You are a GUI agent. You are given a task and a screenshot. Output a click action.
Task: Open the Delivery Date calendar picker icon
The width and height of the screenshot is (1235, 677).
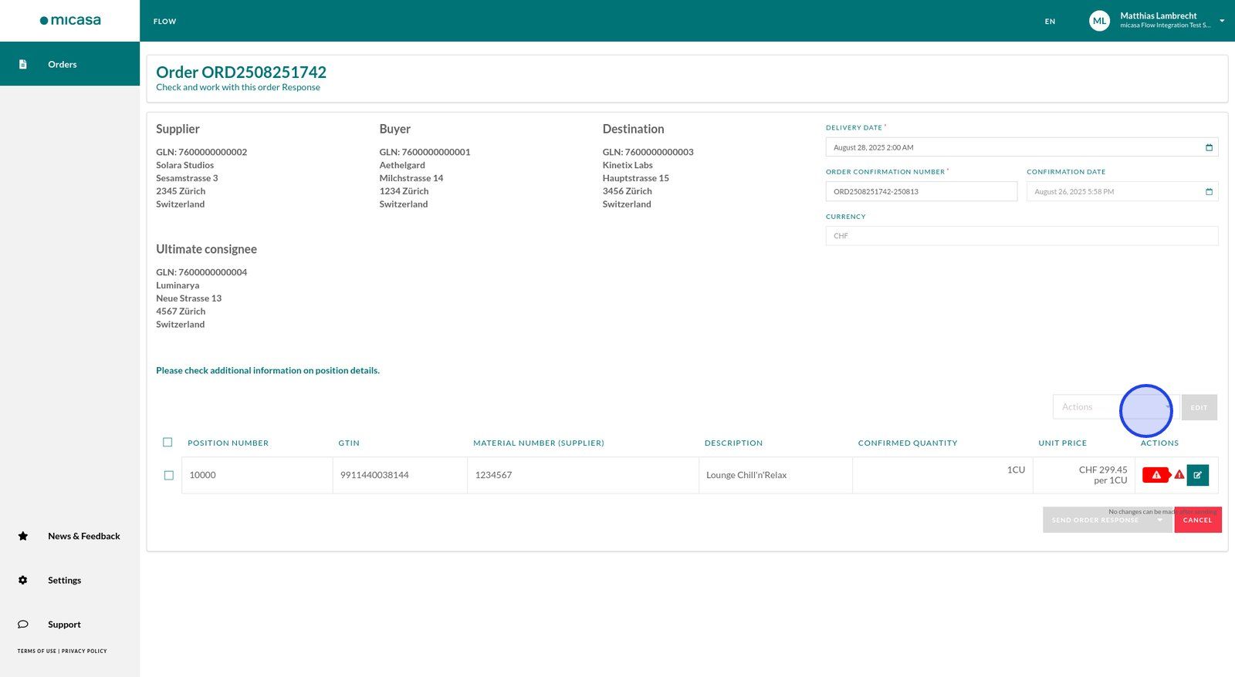(1209, 147)
